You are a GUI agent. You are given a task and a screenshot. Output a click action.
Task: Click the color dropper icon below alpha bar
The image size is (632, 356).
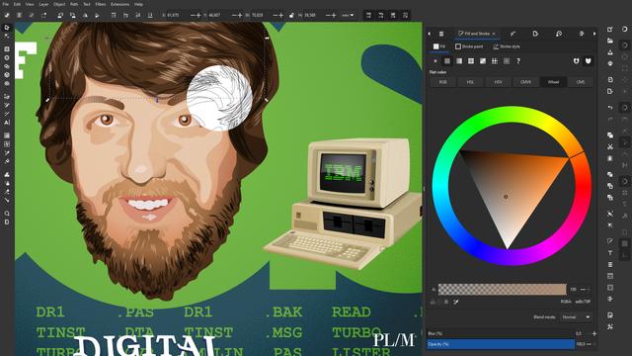click(456, 302)
